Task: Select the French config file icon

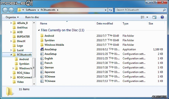Action: pyautogui.click(x=42, y=63)
